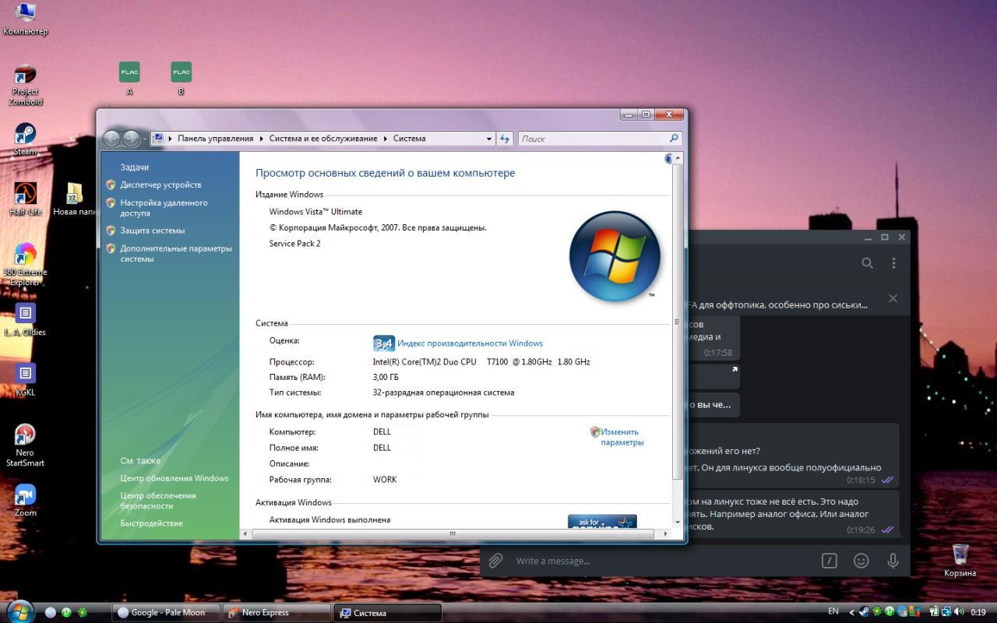The height and width of the screenshot is (623, 997).
Task: Click the taskbar clock 0:19
Action: [x=978, y=612]
